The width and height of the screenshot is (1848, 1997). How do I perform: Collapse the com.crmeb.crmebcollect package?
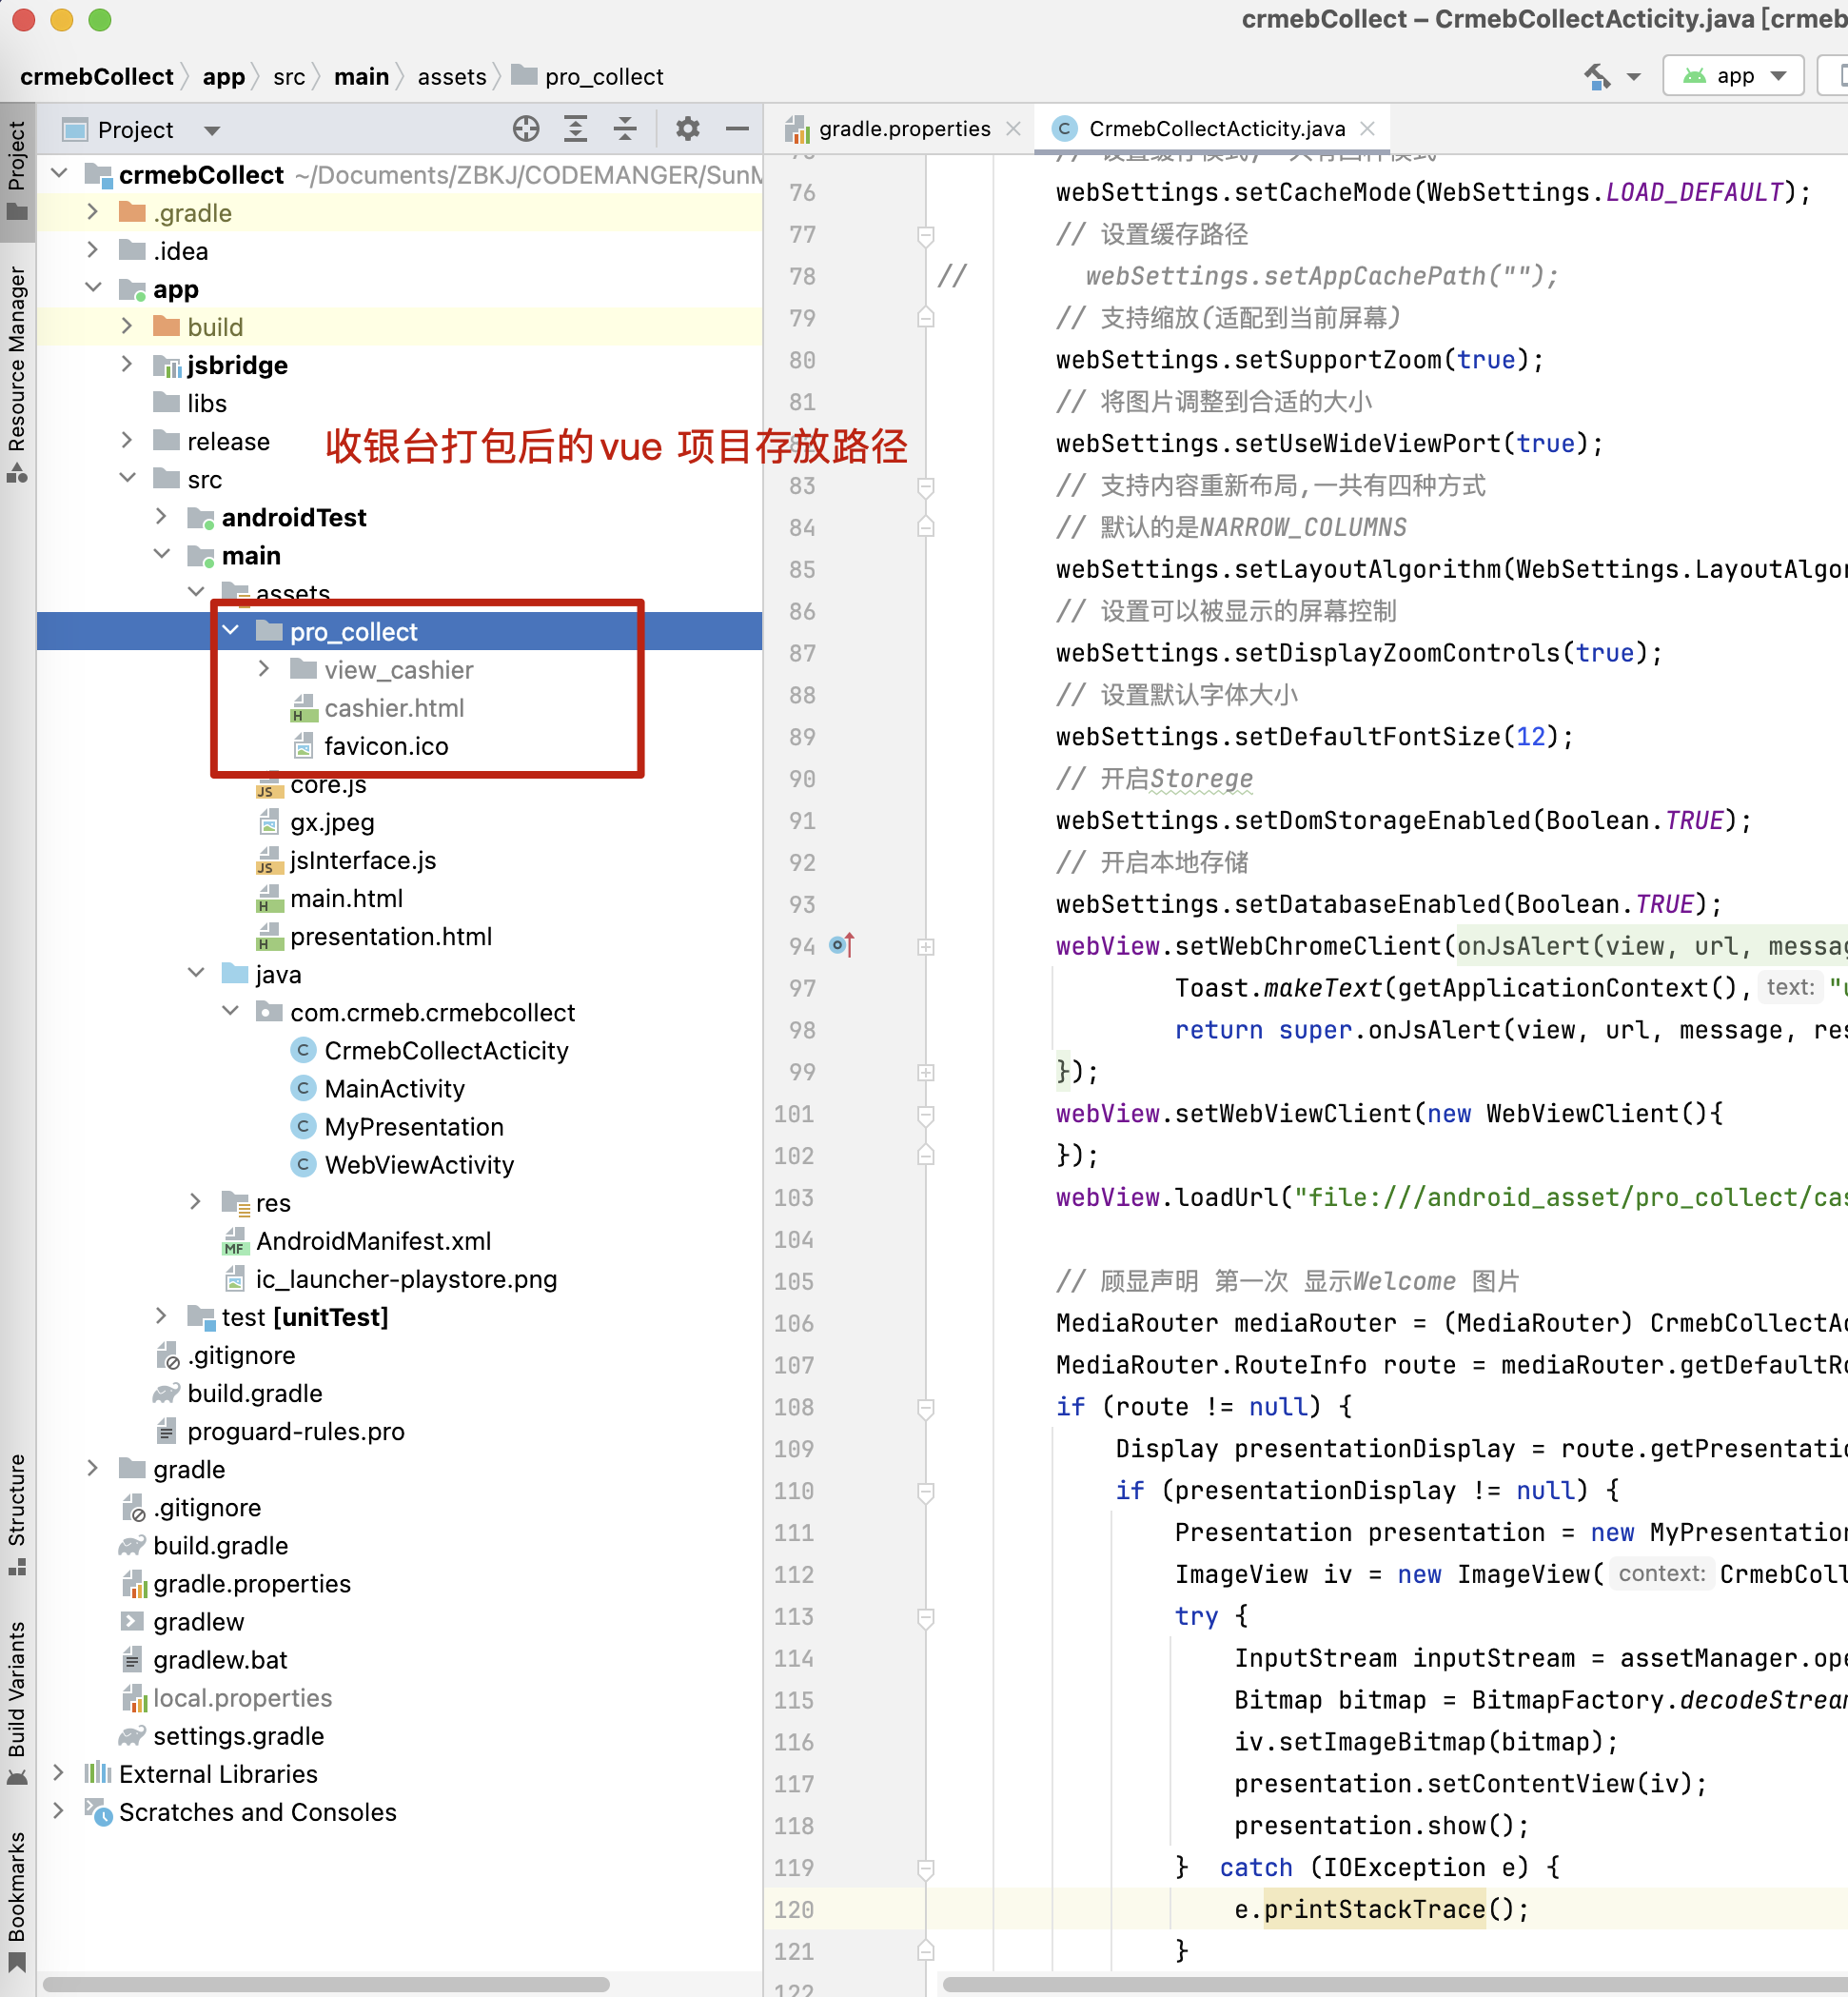click(x=231, y=1012)
